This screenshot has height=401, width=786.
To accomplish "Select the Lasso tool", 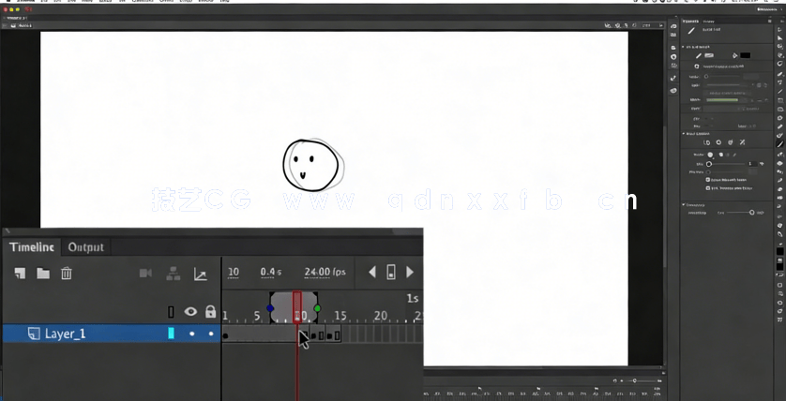I will (780, 64).
